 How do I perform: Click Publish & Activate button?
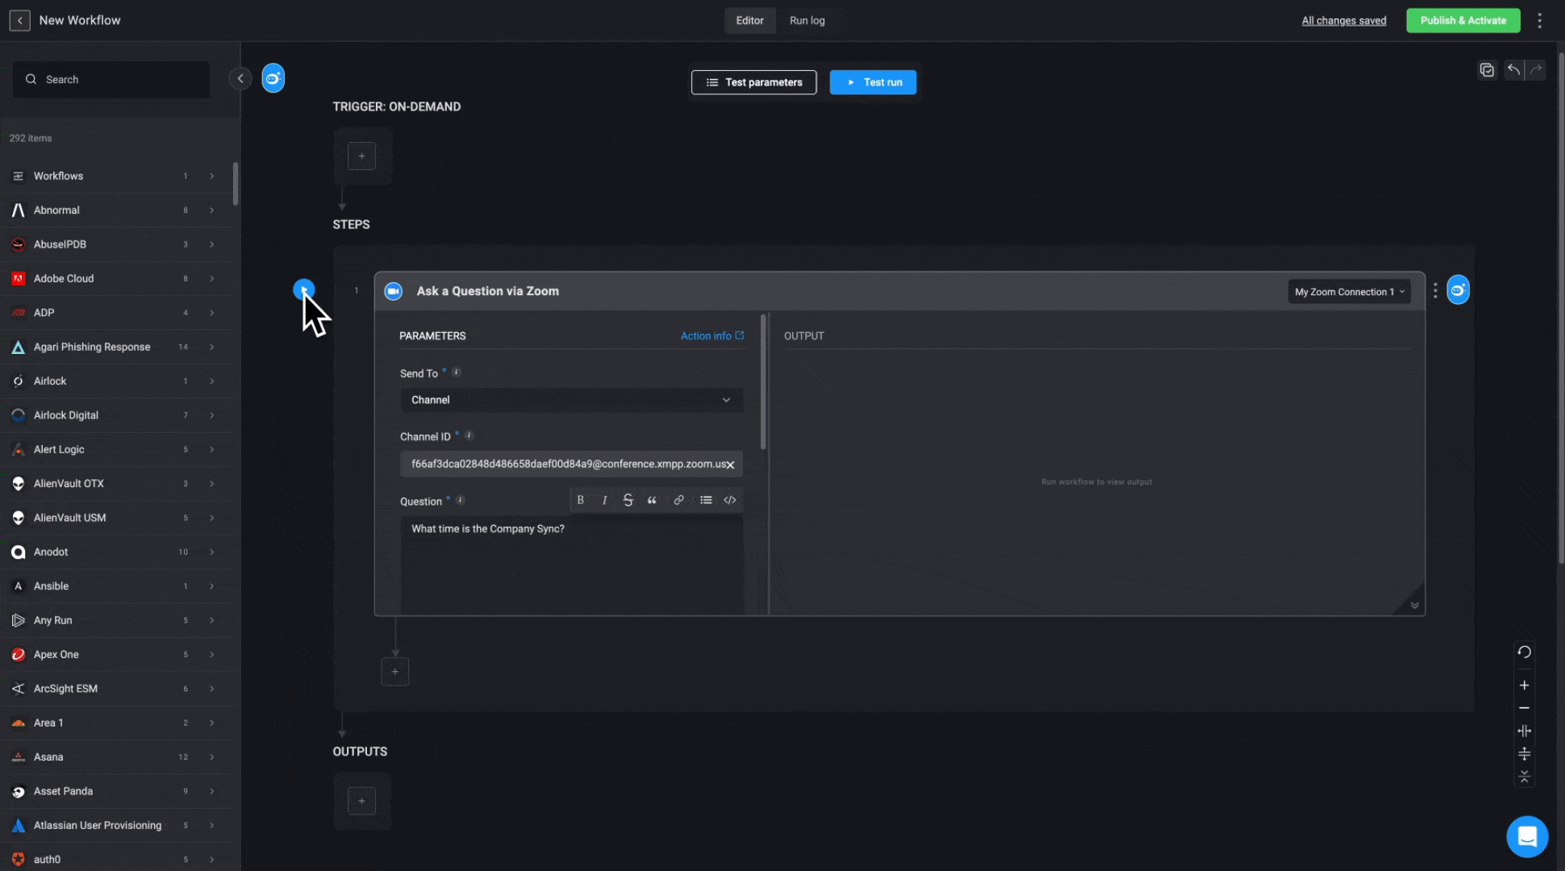(x=1463, y=20)
